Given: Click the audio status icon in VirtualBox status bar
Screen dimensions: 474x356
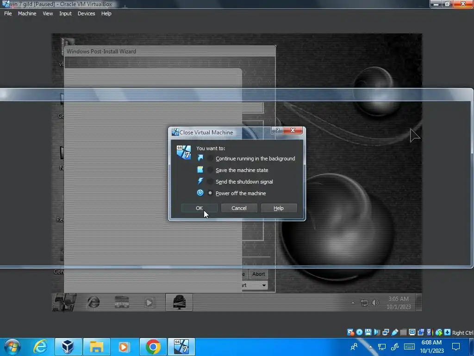Looking at the screenshot, I should click(x=377, y=332).
